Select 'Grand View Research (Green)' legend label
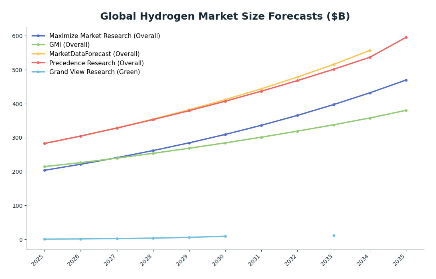436x279 pixels. coord(95,72)
